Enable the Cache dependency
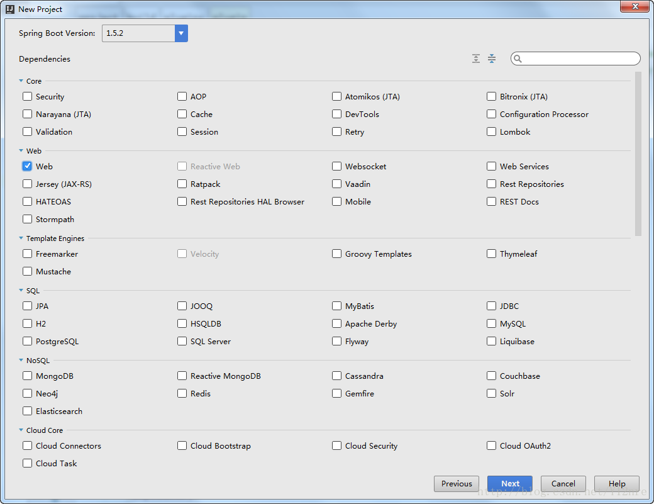654x504 pixels. coord(182,114)
